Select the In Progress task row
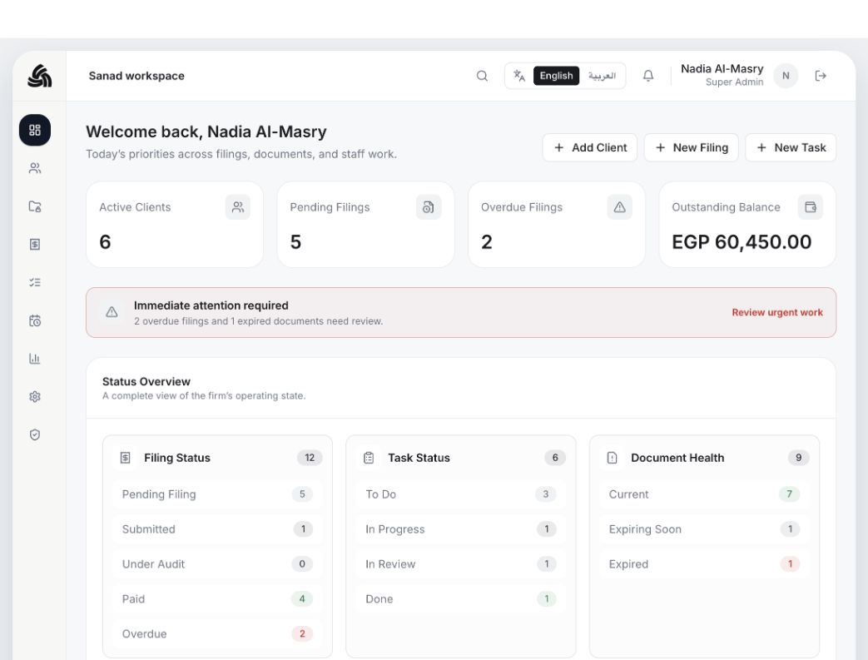 461,529
